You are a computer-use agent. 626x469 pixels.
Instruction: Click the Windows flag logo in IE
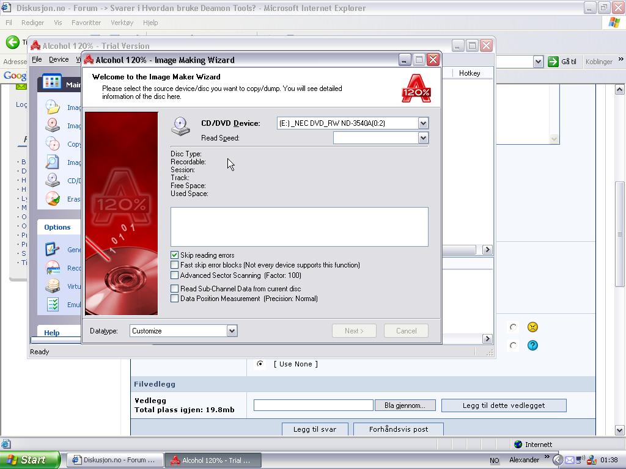point(614,23)
